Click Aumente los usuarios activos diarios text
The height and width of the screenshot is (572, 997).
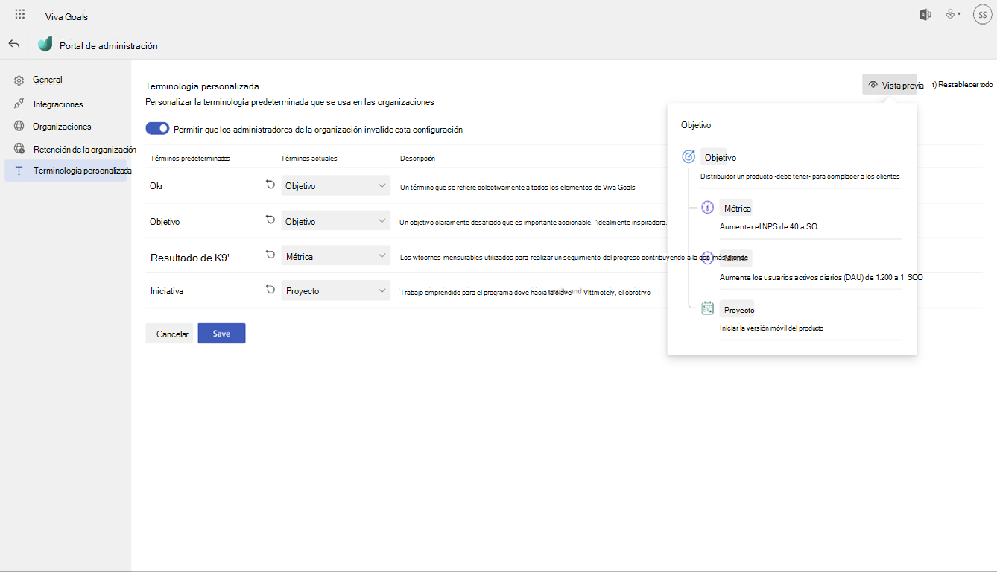tap(822, 277)
